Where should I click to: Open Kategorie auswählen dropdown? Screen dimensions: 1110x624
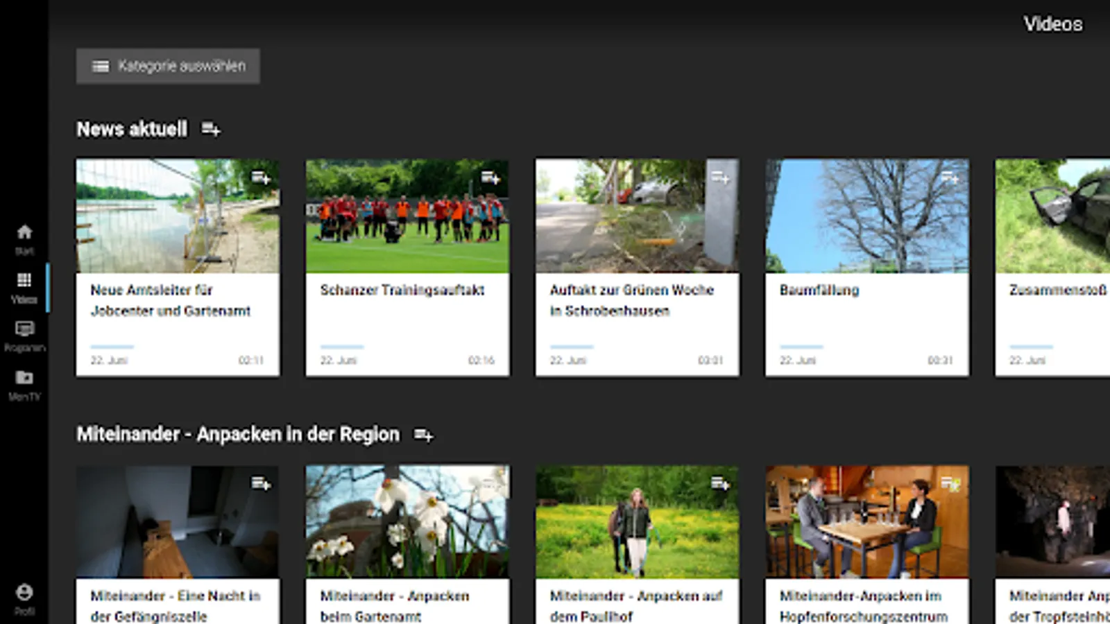168,66
